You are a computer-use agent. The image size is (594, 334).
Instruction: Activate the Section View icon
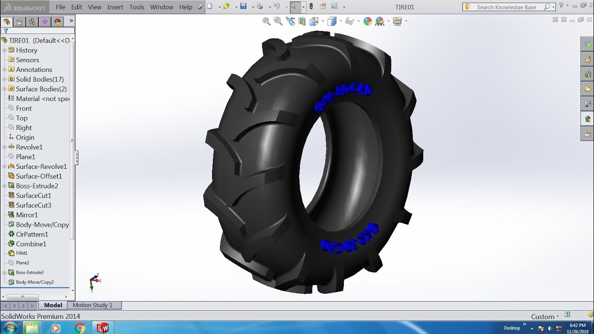(302, 21)
